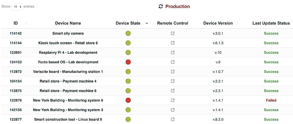Click the Last Update Status column header
The width and height of the screenshot is (293, 124).
point(271,23)
